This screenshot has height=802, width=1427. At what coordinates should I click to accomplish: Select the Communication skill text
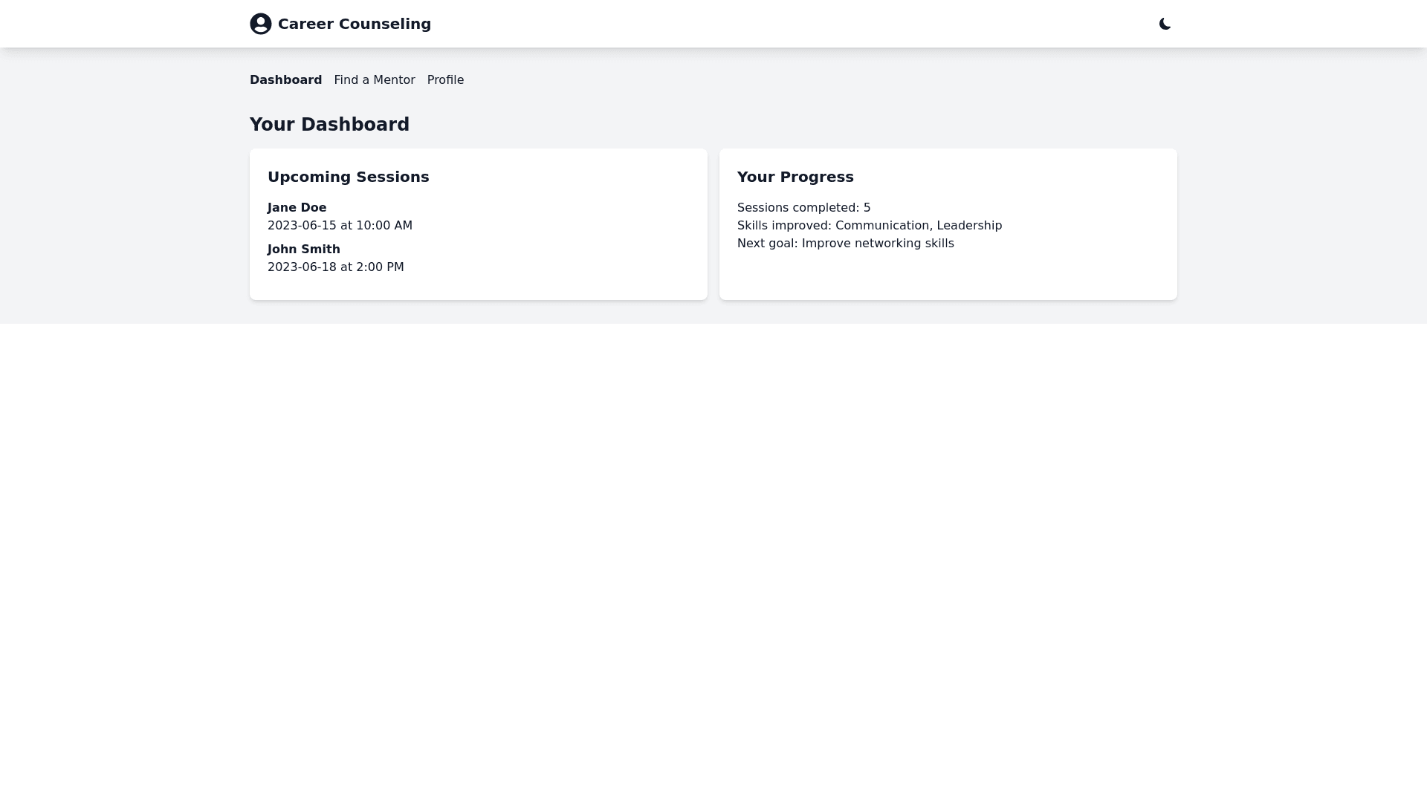click(x=883, y=225)
